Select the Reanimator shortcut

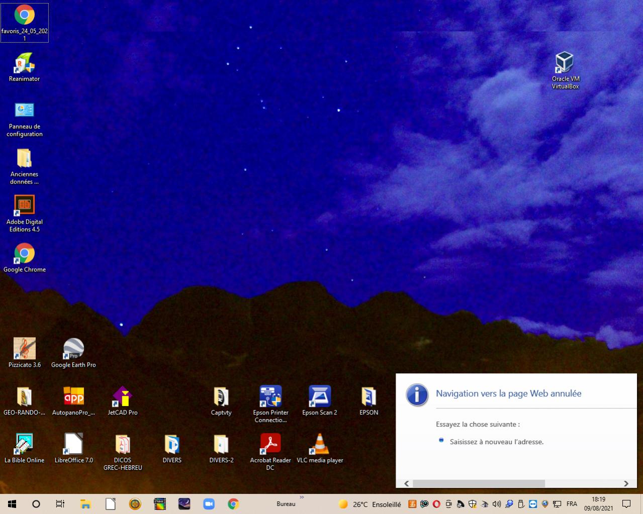(x=24, y=67)
